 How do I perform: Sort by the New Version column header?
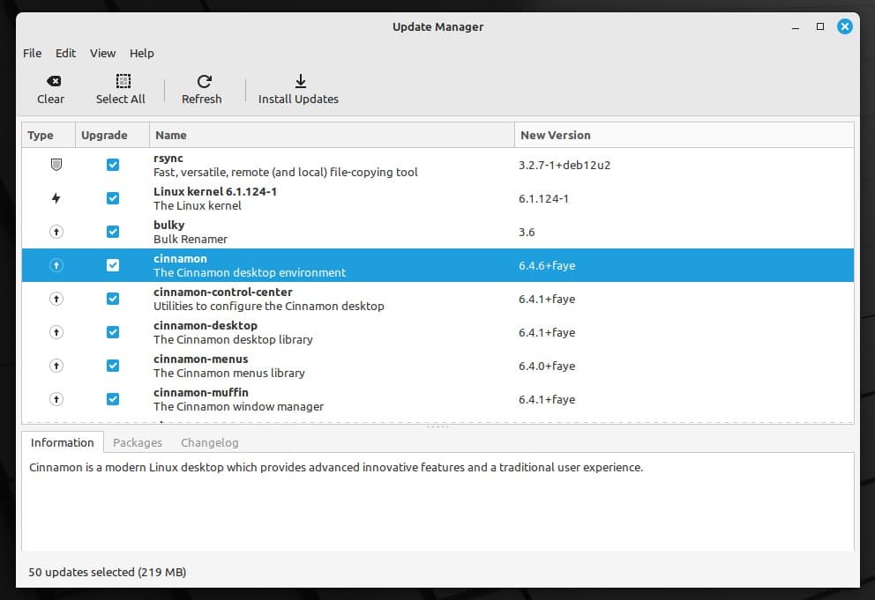[684, 135]
